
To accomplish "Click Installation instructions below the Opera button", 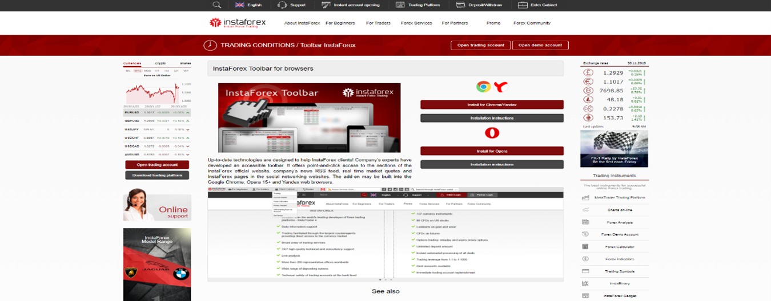I will pyautogui.click(x=492, y=164).
